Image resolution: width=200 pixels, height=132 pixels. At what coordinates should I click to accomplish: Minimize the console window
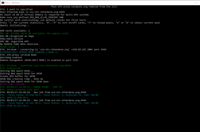pos(196,3)
